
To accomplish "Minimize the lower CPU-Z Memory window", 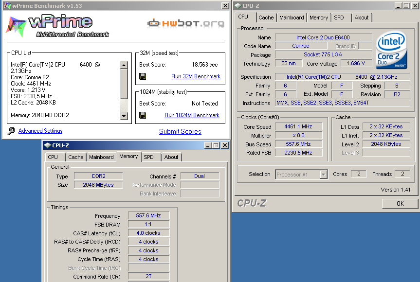I will [208, 145].
